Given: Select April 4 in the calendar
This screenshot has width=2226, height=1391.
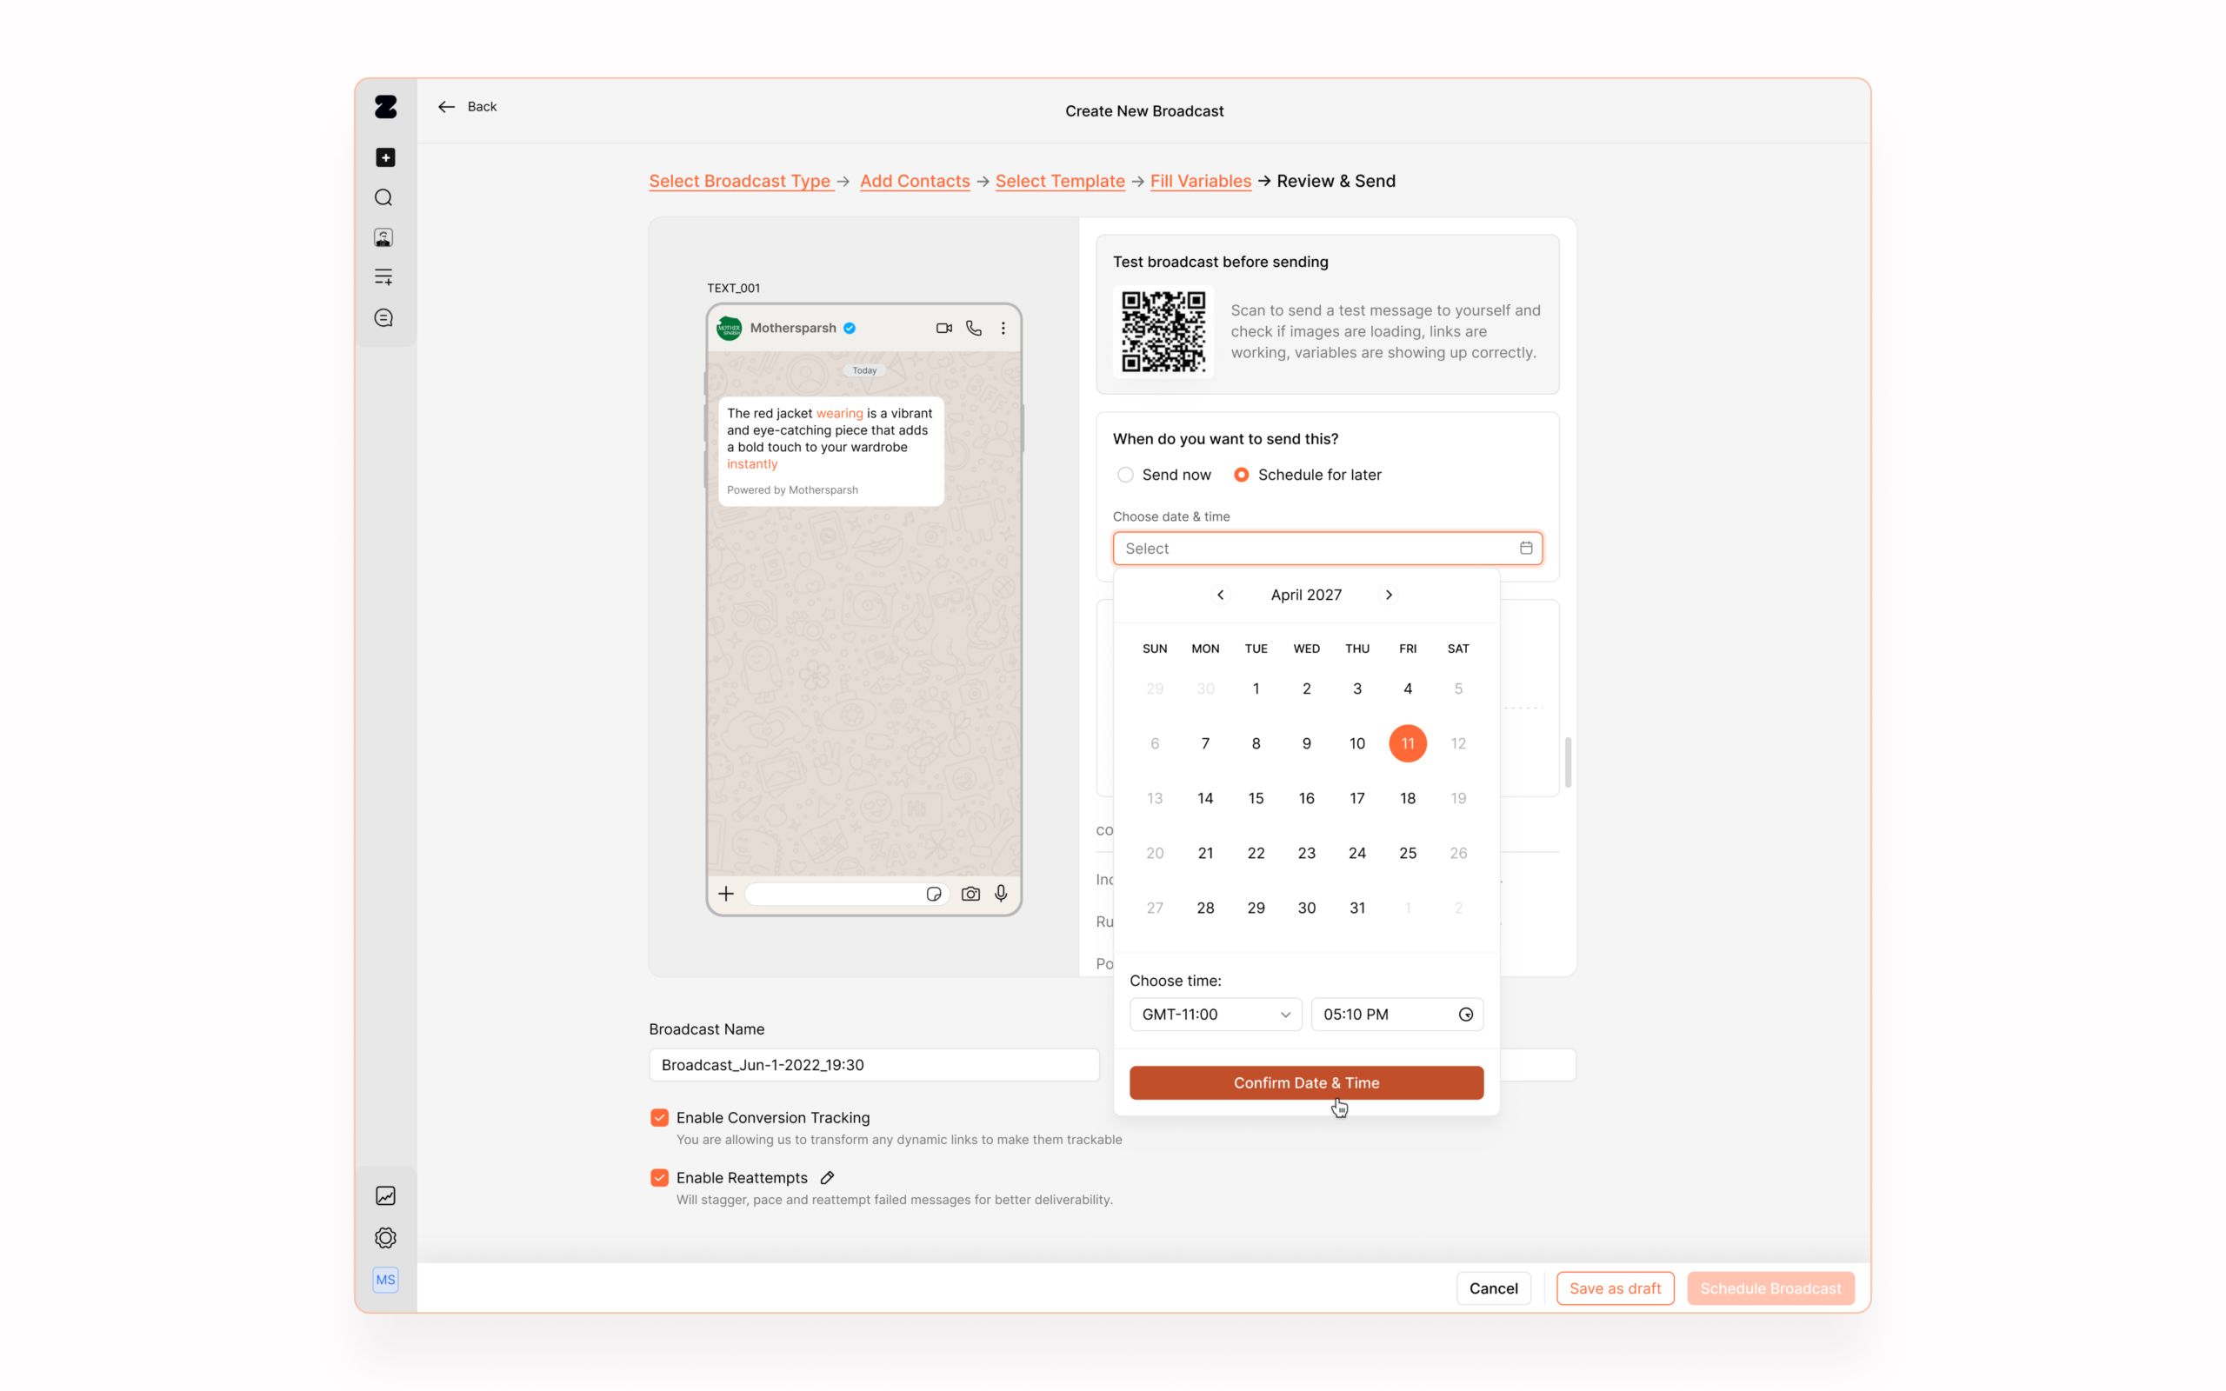Looking at the screenshot, I should [1408, 689].
